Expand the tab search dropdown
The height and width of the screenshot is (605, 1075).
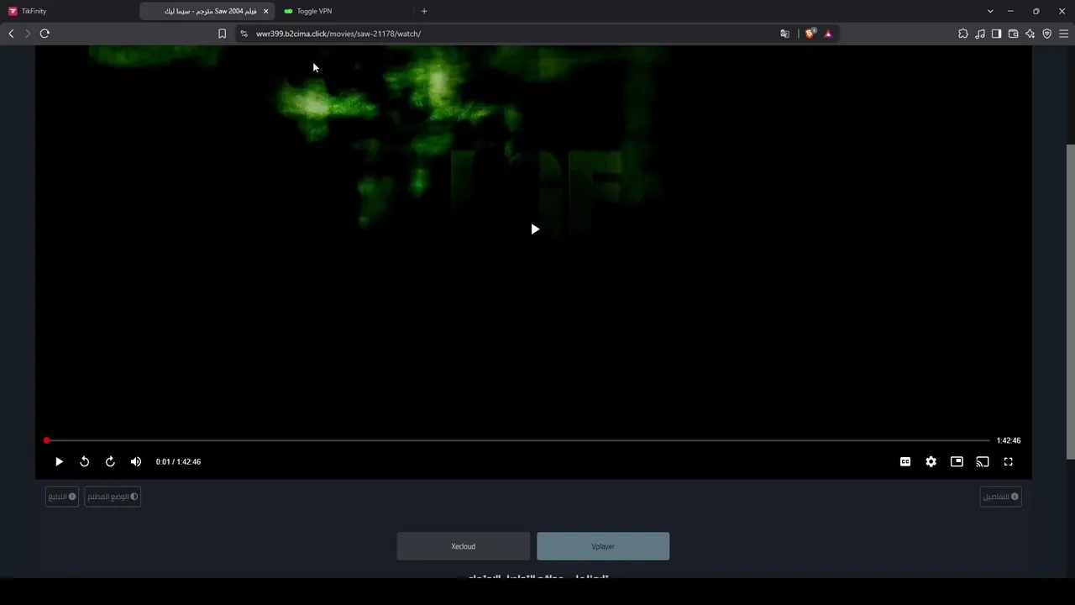[x=990, y=11]
